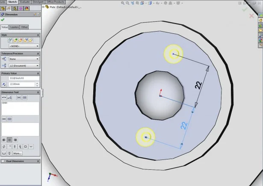263x186 pixels.
Task: Center-justify the dimension text
Action: (9, 140)
